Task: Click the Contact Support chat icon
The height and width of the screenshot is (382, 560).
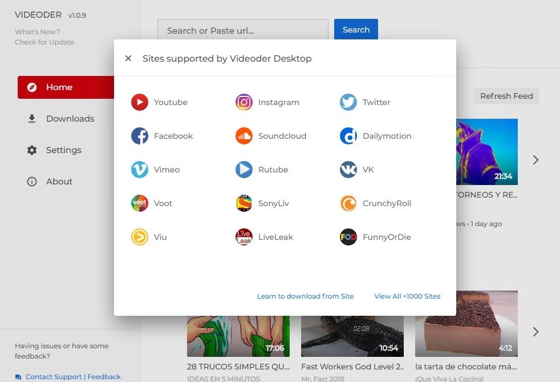Action: point(18,377)
